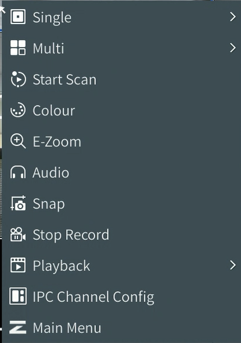Click the E-Zoom magnifier icon

click(x=18, y=141)
